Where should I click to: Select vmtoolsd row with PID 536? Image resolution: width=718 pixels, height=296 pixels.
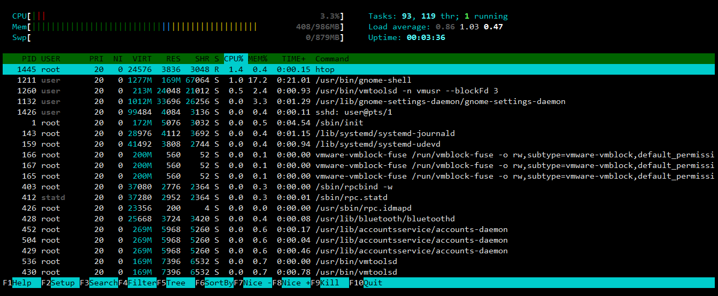click(359, 261)
